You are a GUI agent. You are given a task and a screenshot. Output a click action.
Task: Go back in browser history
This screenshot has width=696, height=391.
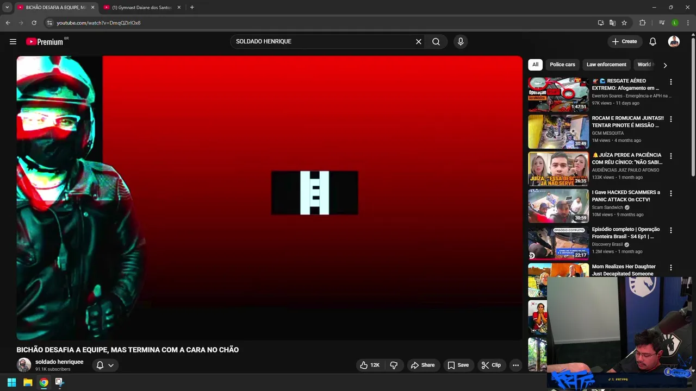coord(8,23)
